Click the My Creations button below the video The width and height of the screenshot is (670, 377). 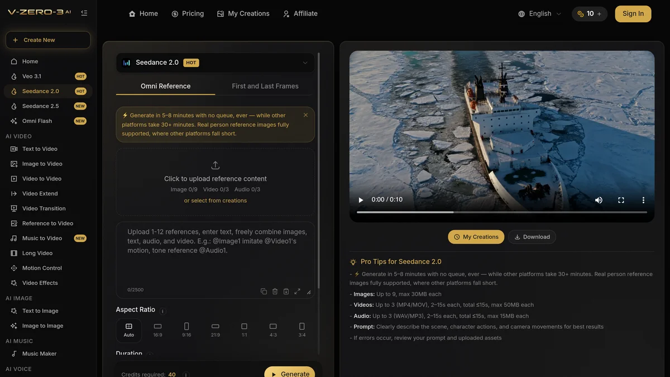coord(476,237)
